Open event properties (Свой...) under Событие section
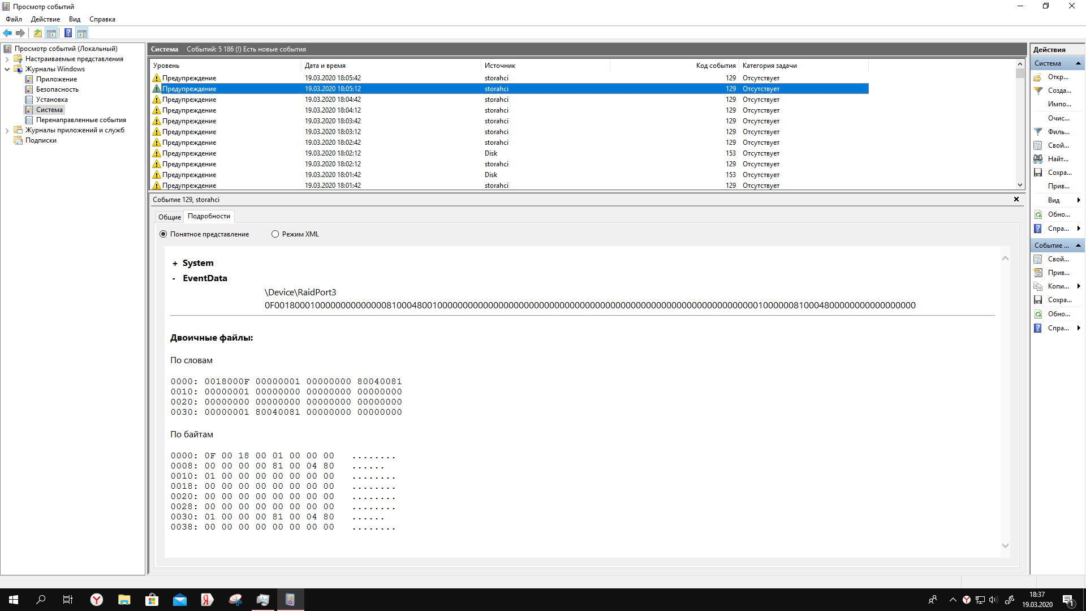 1058,259
